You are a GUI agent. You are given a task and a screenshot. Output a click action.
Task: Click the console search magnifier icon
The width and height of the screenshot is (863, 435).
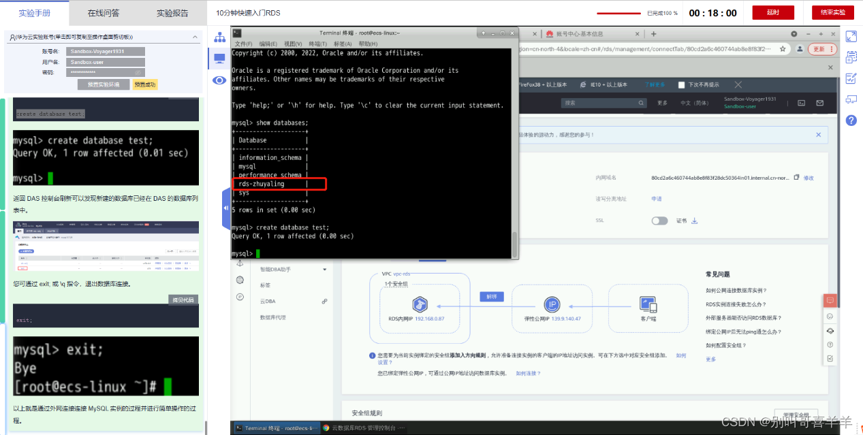point(641,103)
